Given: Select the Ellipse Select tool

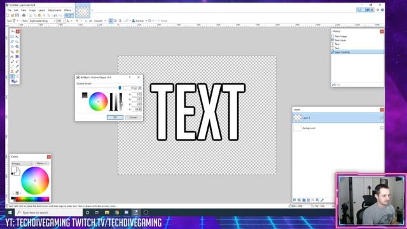Looking at the screenshot, I should click(12, 46).
